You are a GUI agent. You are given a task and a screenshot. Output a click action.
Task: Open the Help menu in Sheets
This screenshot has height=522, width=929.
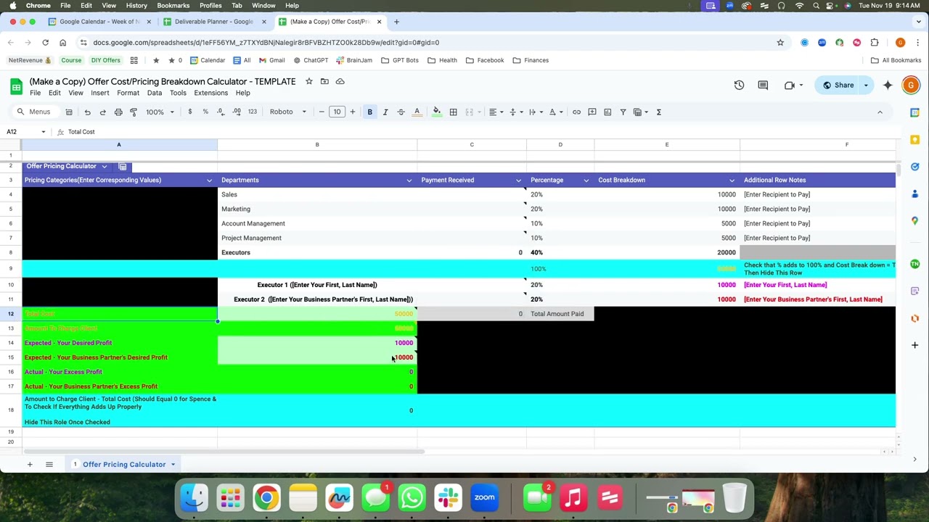point(243,93)
